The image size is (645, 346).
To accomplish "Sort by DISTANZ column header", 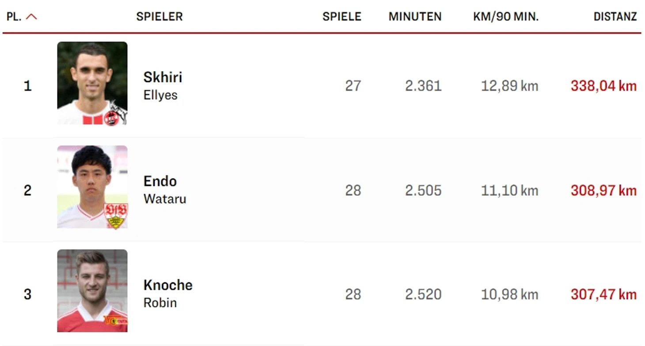I will coord(615,17).
